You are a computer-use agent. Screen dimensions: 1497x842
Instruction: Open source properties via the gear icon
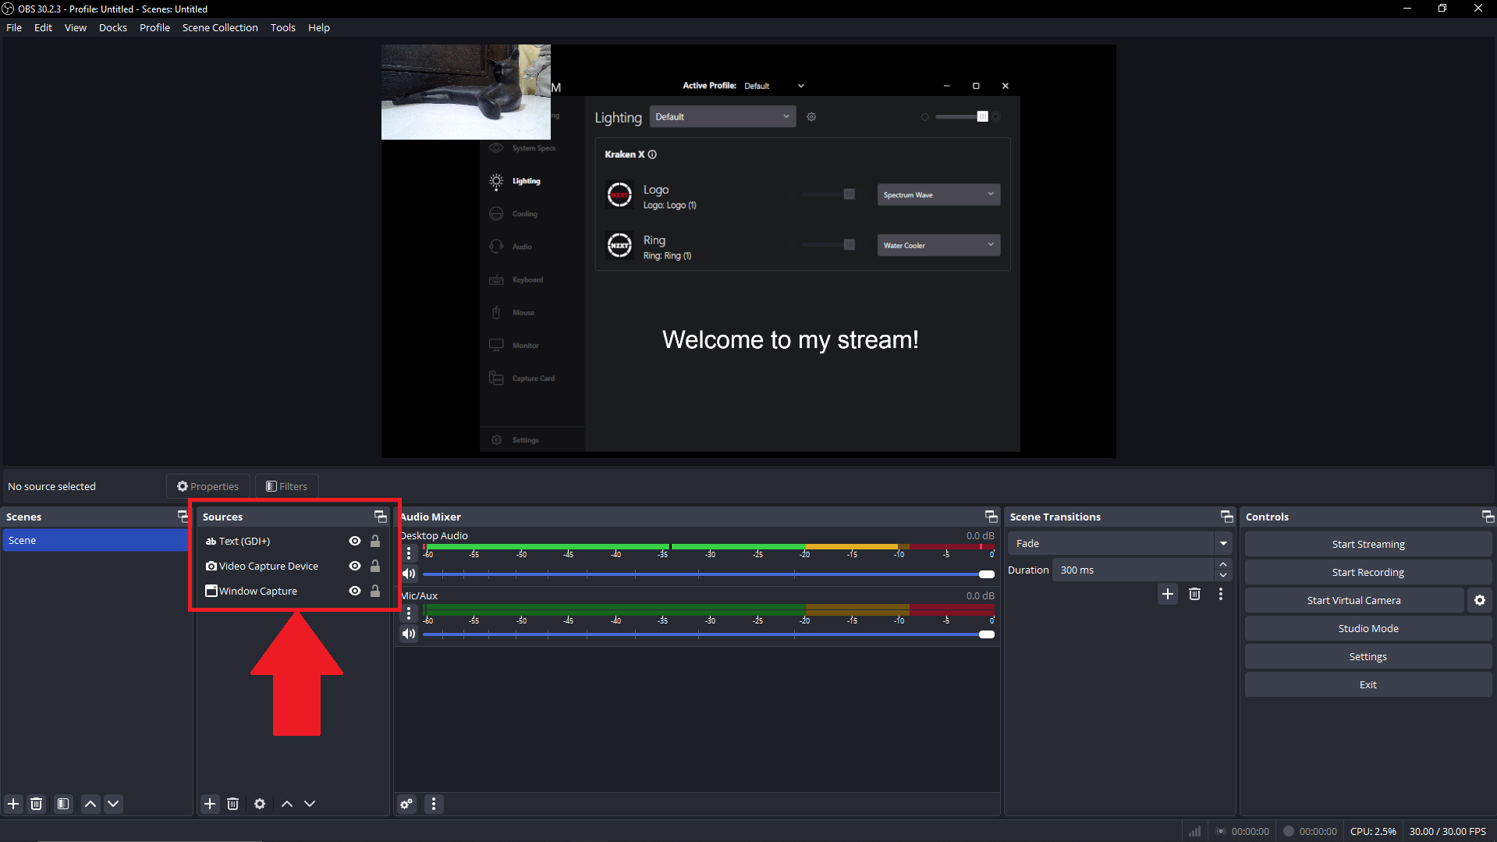[x=259, y=804]
